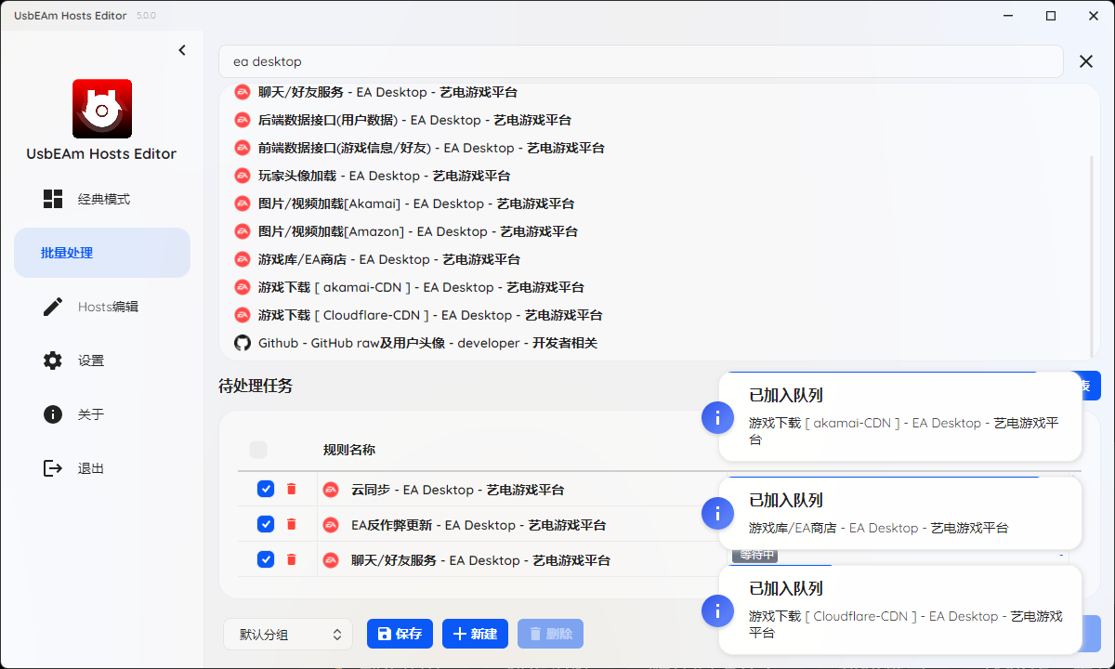Click the 退出 exit icon in sidebar
The image size is (1115, 669).
click(53, 468)
